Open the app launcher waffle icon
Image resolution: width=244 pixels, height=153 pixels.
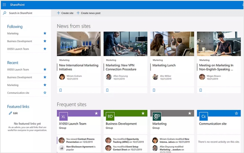click(4, 5)
